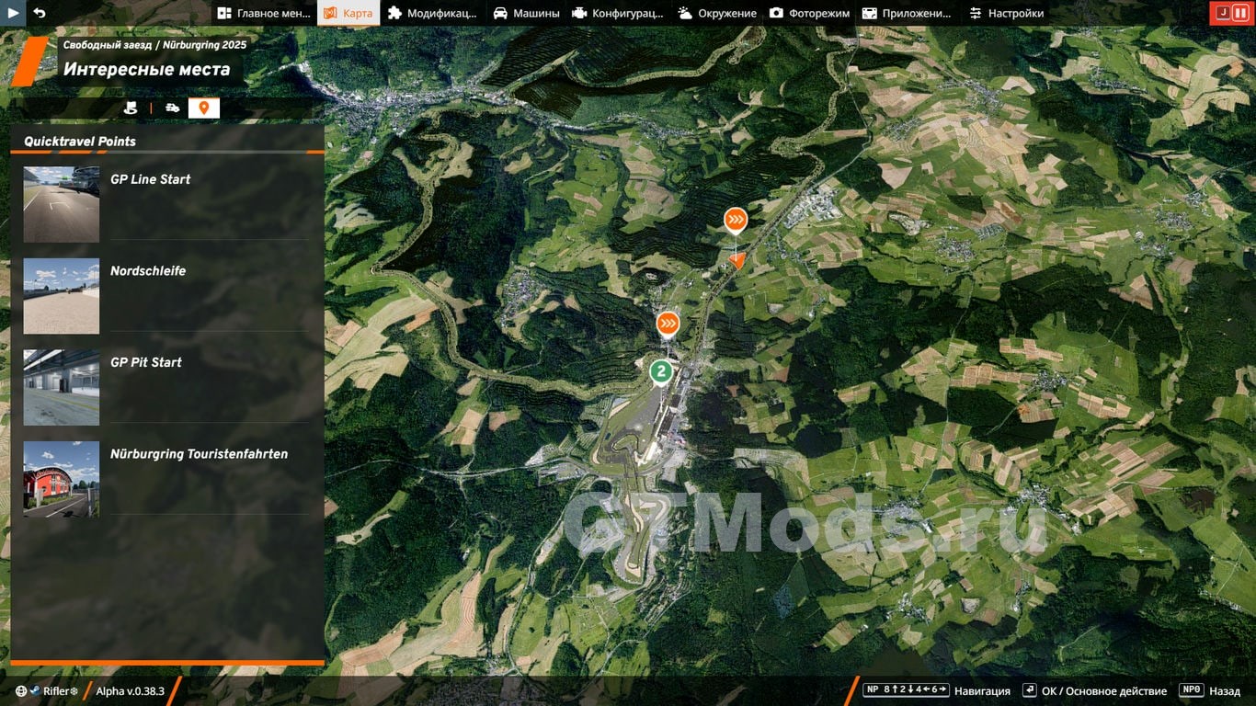Image resolution: width=1256 pixels, height=706 pixels.
Task: Open the Конфигурация vehicle config menu
Action: (x=617, y=13)
